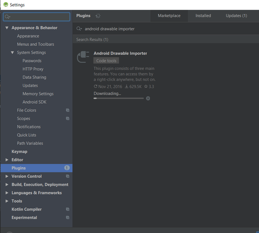
Task: Click the Plugins update count badge
Action: coord(67,168)
